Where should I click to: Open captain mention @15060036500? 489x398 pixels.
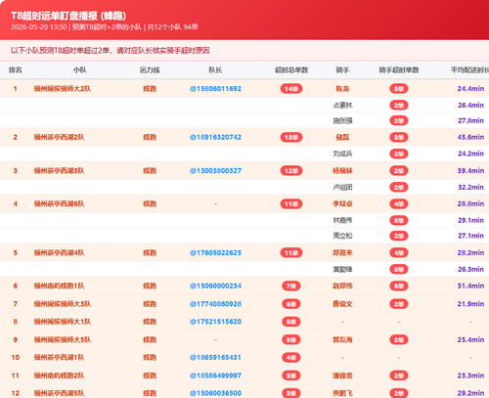click(215, 393)
